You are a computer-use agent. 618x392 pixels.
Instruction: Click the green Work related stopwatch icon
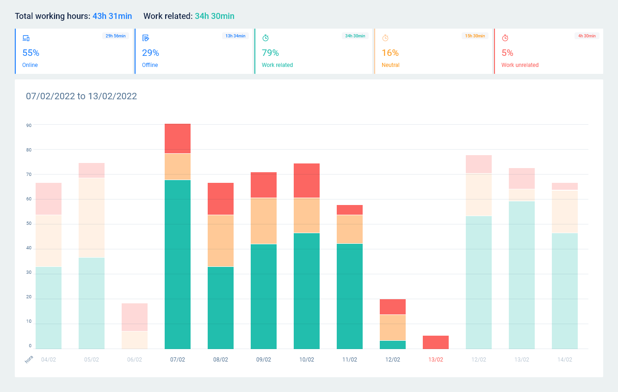266,38
